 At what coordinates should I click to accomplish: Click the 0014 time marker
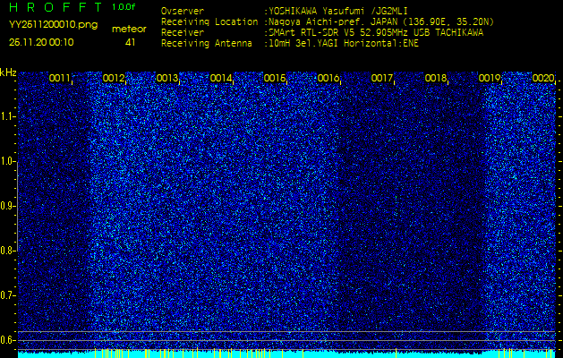click(221, 78)
